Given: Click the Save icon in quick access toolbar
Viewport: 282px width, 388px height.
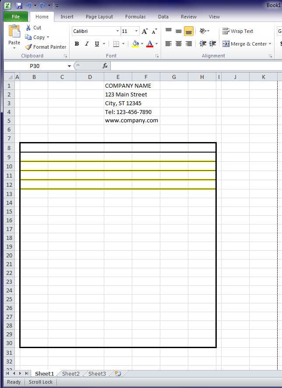Looking at the screenshot, I should click(19, 5).
